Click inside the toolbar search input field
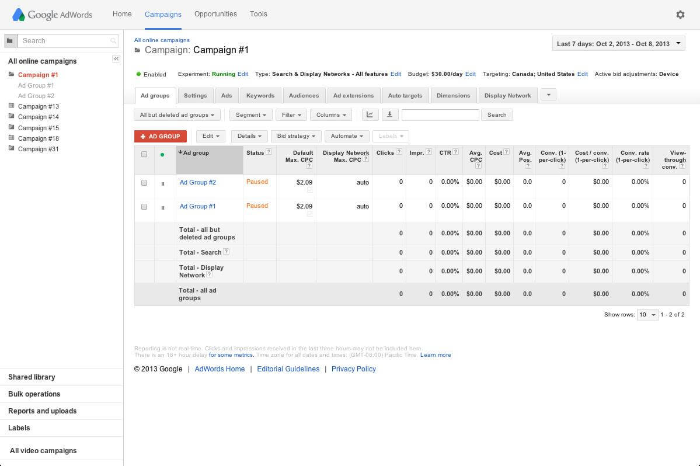The height and width of the screenshot is (466, 700). 440,114
